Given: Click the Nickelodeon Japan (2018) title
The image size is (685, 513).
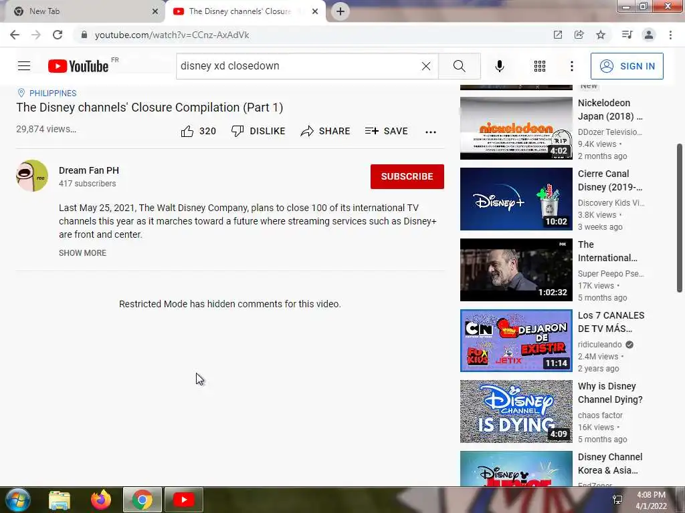Looking at the screenshot, I should tap(610, 110).
